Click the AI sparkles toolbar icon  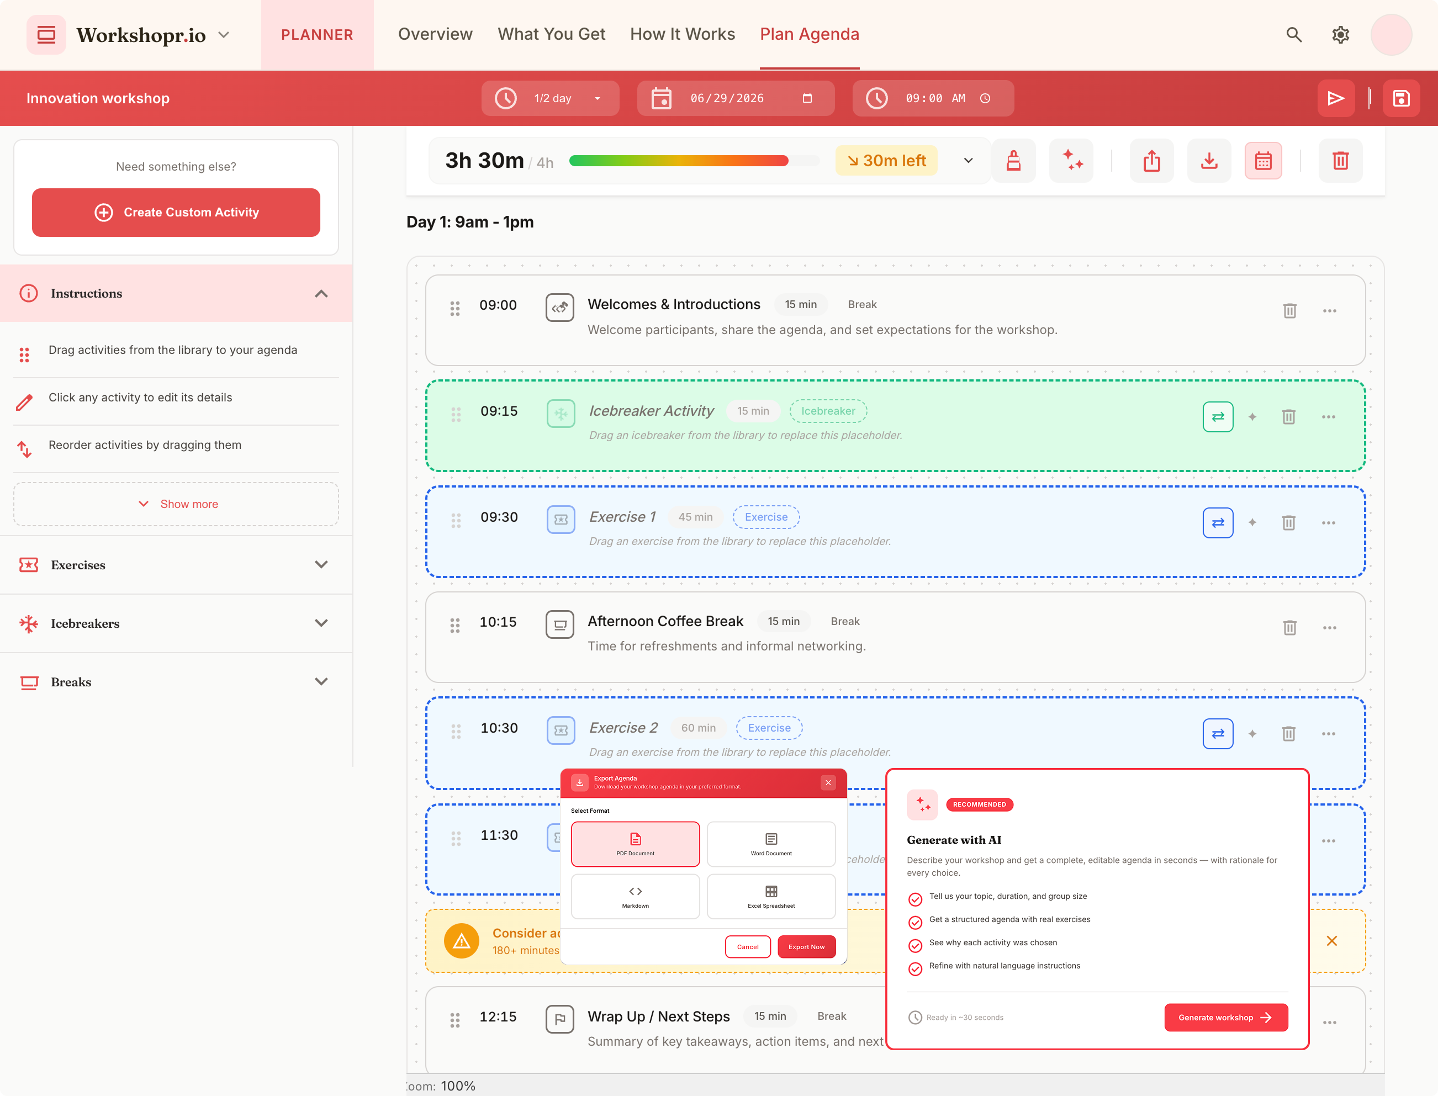(x=1071, y=161)
